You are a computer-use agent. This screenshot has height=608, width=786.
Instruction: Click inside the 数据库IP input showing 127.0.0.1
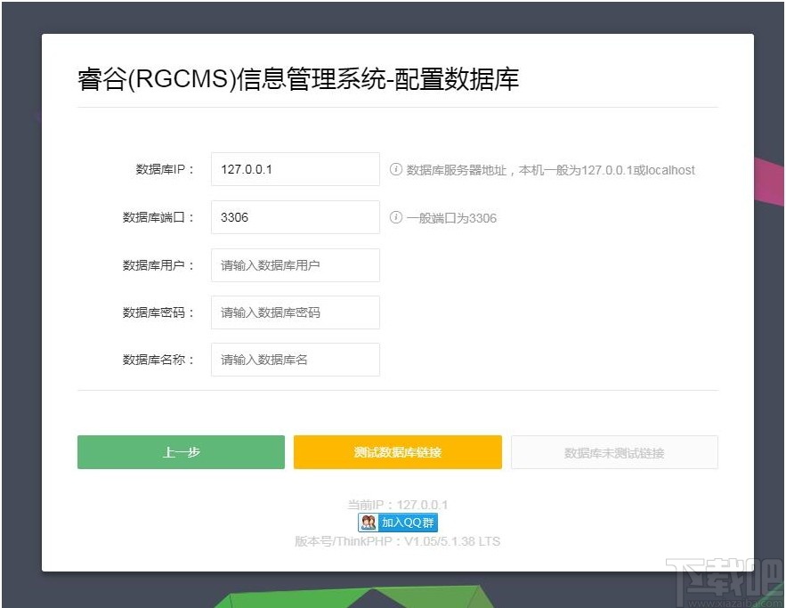coord(295,169)
